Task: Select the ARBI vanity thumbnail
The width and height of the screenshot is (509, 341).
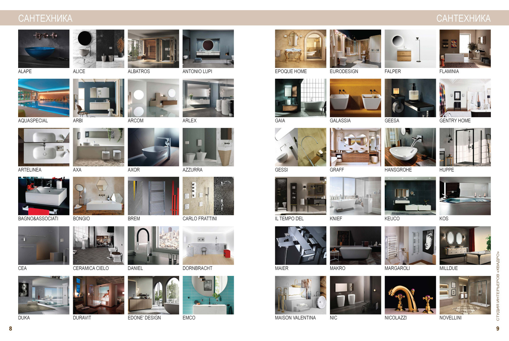Action: pos(99,98)
